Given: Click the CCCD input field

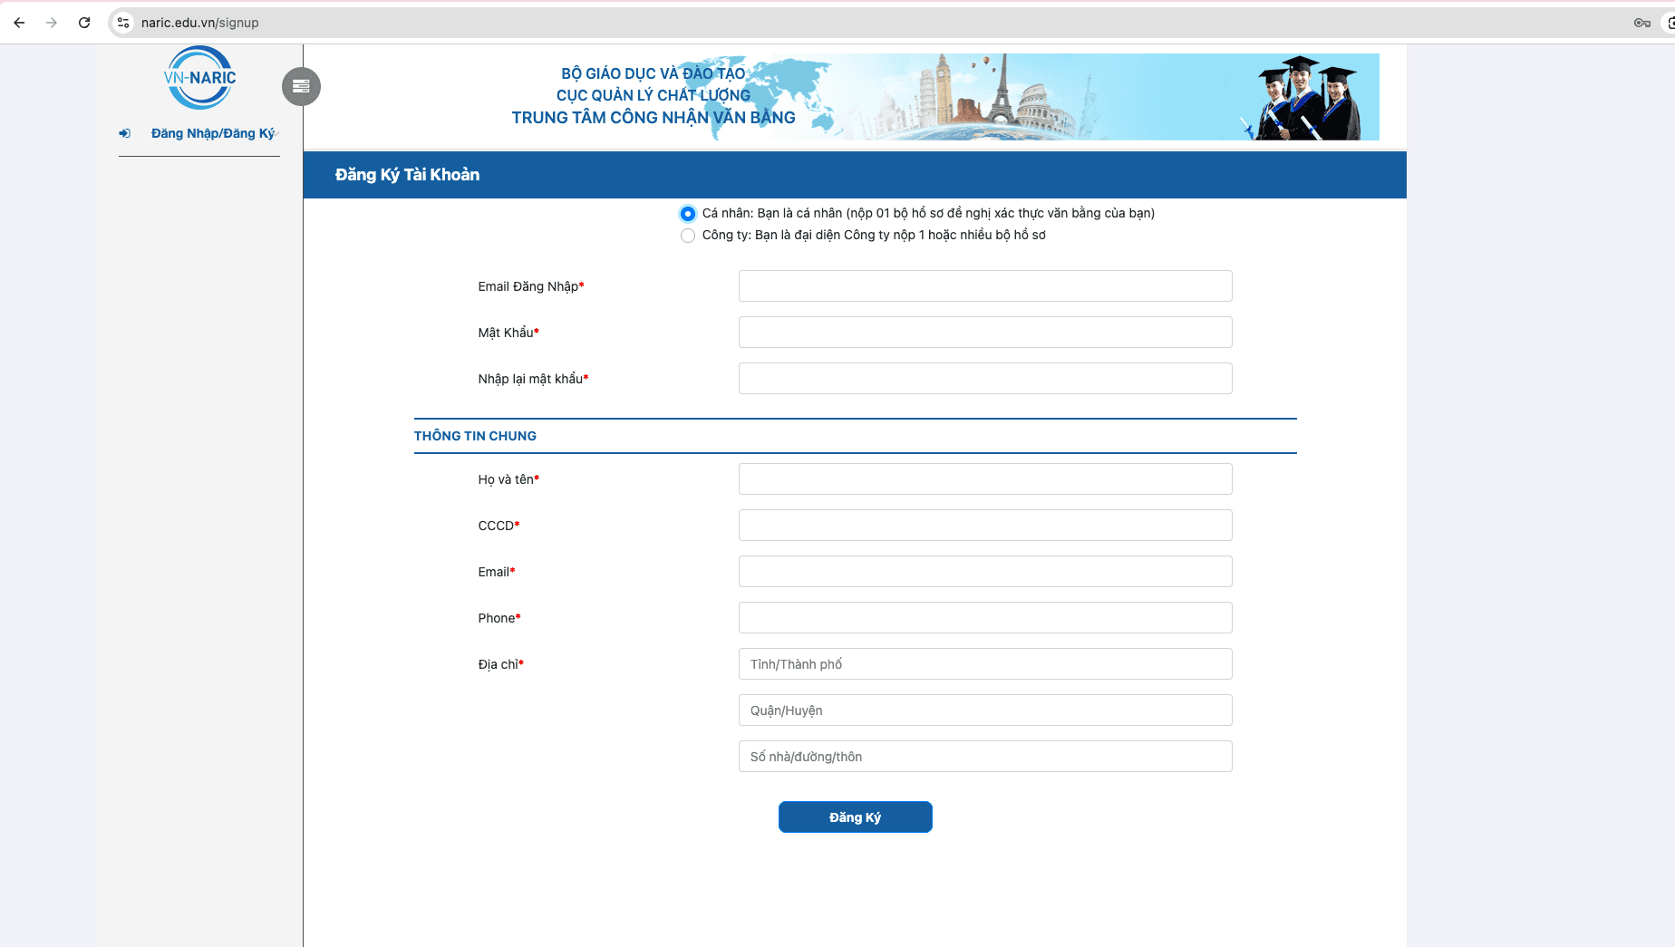Looking at the screenshot, I should [985, 525].
